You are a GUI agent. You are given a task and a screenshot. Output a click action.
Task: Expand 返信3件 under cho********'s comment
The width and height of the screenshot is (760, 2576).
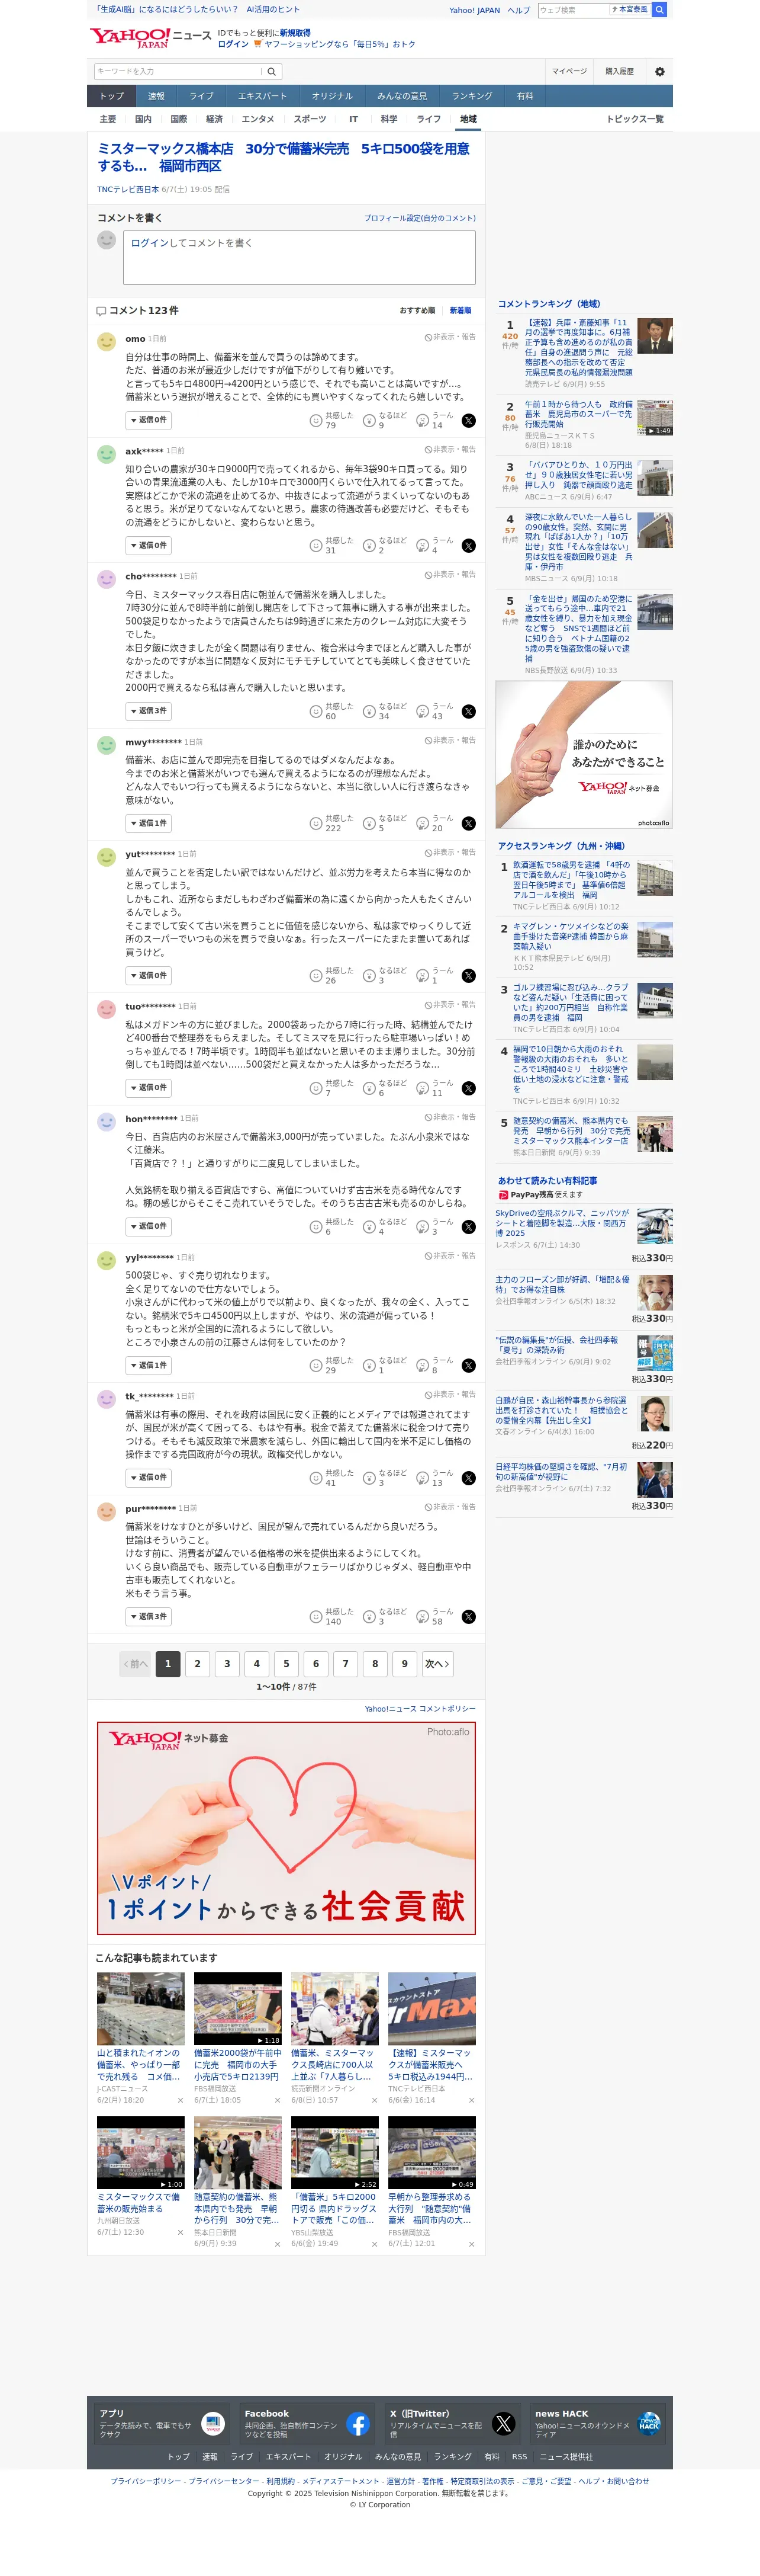click(x=148, y=711)
